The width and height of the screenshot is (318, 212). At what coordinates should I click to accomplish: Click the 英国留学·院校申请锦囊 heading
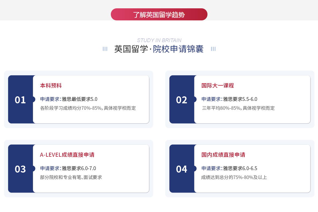[x=159, y=49]
